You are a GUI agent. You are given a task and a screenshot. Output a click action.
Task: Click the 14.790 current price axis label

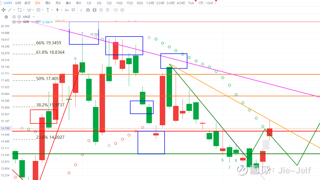click(5, 128)
